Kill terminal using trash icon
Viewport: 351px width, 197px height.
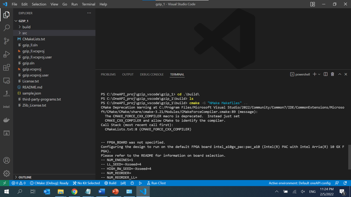(x=332, y=74)
